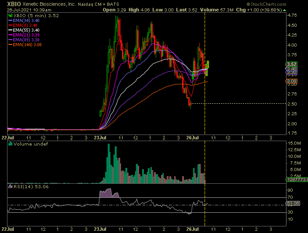Click the blue EMA(34) legend line swatch
This screenshot has width=308, height=233.
(x=11, y=20)
